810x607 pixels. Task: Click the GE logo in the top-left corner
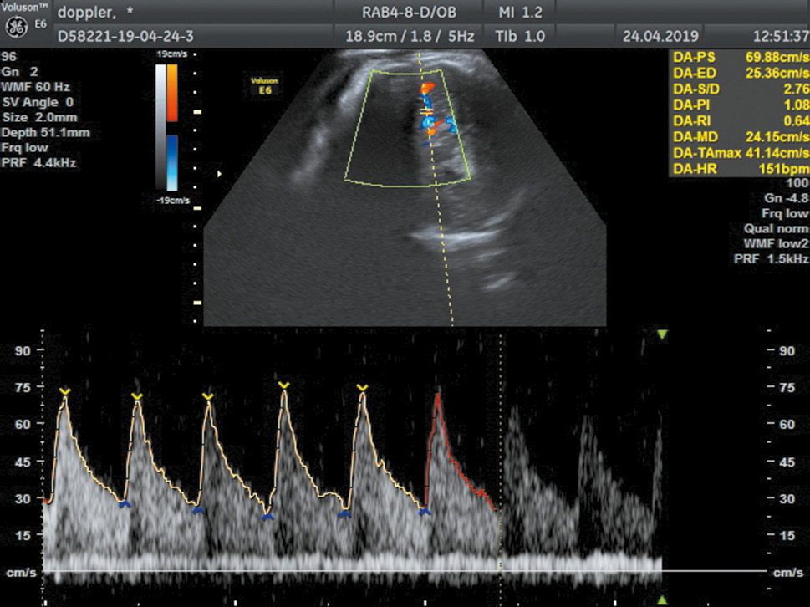click(17, 27)
